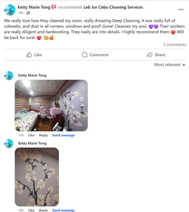
Task: Click the recommendation badge beside Ketty's name
Action: pyautogui.click(x=54, y=7)
